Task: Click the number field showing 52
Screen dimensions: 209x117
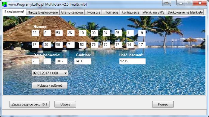Action: coord(83,45)
